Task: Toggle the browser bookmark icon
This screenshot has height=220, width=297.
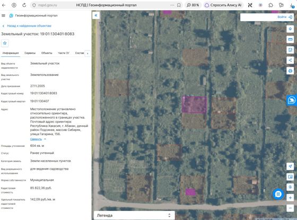Action: (179, 5)
